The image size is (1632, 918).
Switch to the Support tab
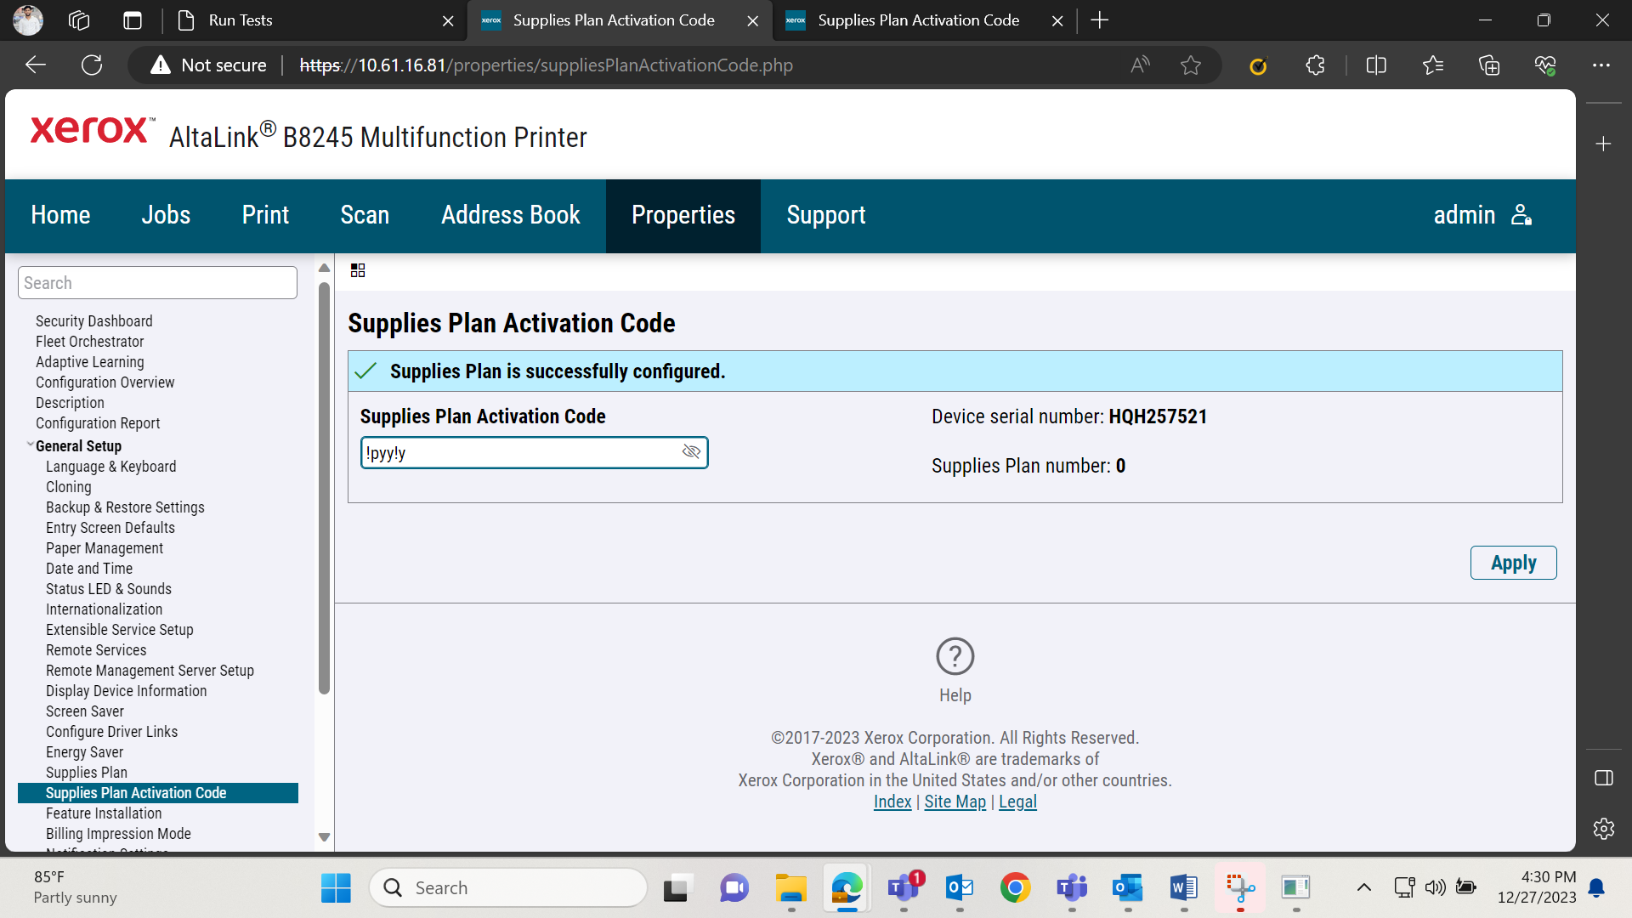click(826, 215)
